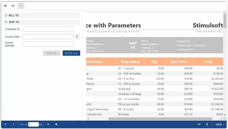Click the Stimulsoft heading in report
This screenshot has height=129, width=228.
208,25
